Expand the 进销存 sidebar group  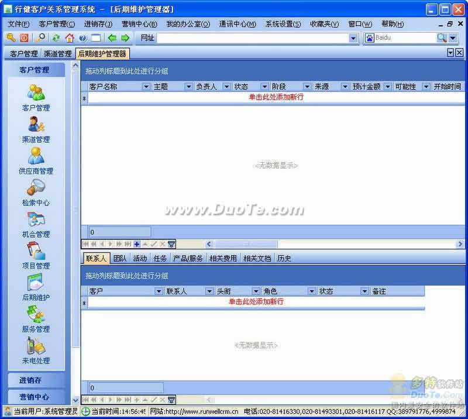pos(36,380)
